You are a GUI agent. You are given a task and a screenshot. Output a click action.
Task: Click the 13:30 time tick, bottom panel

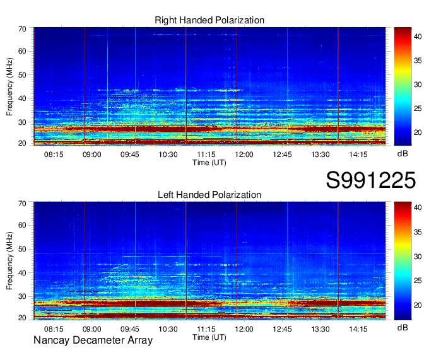point(320,329)
